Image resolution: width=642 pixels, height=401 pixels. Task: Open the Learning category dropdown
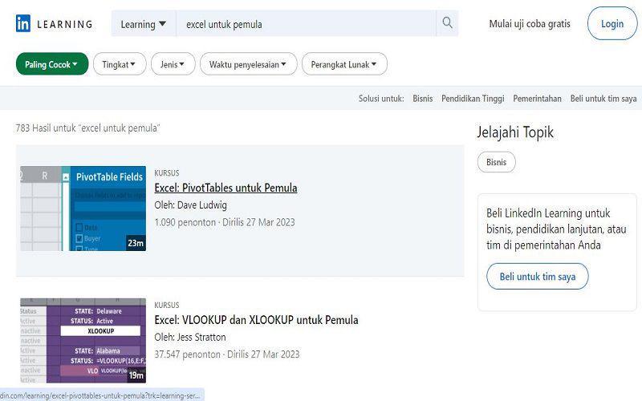(x=144, y=24)
